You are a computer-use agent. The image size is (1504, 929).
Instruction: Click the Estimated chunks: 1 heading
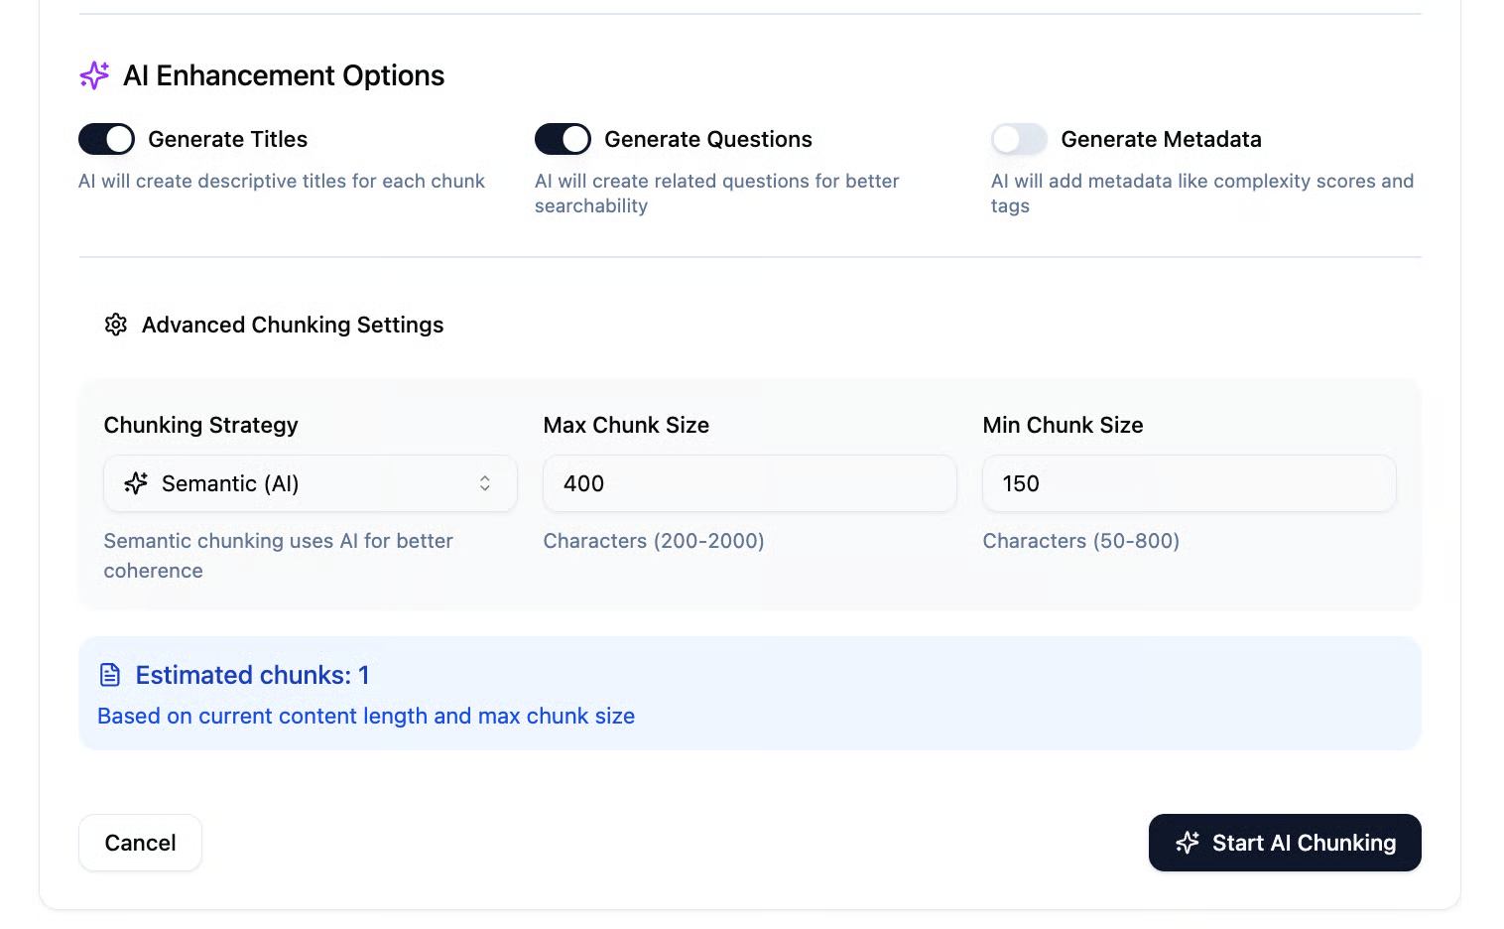click(x=252, y=675)
